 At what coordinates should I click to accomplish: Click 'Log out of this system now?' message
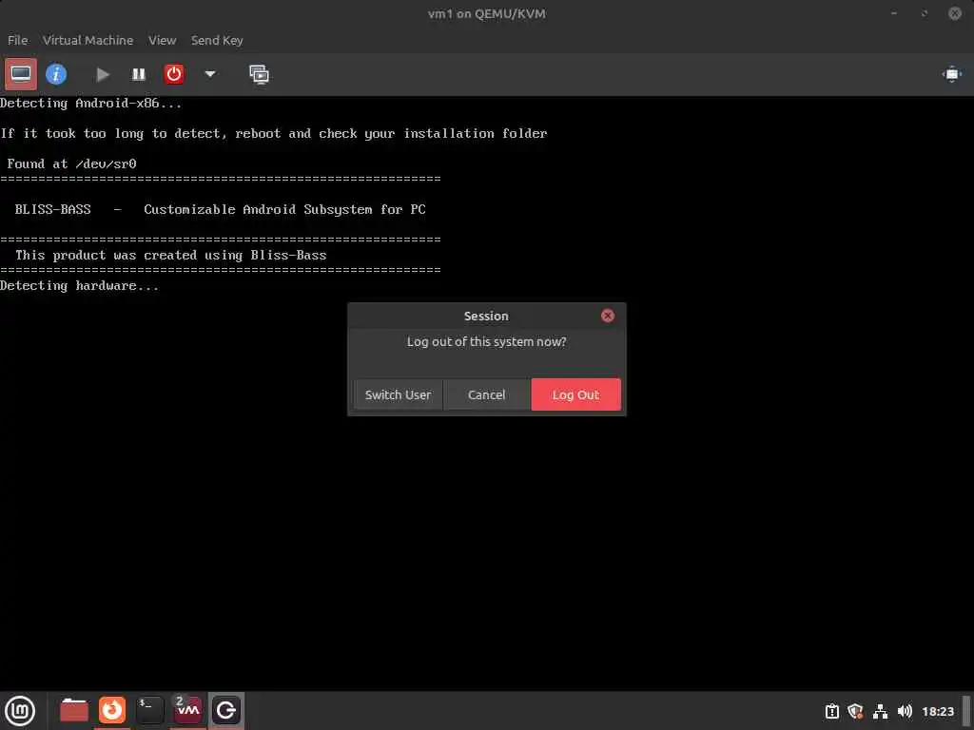coord(486,342)
